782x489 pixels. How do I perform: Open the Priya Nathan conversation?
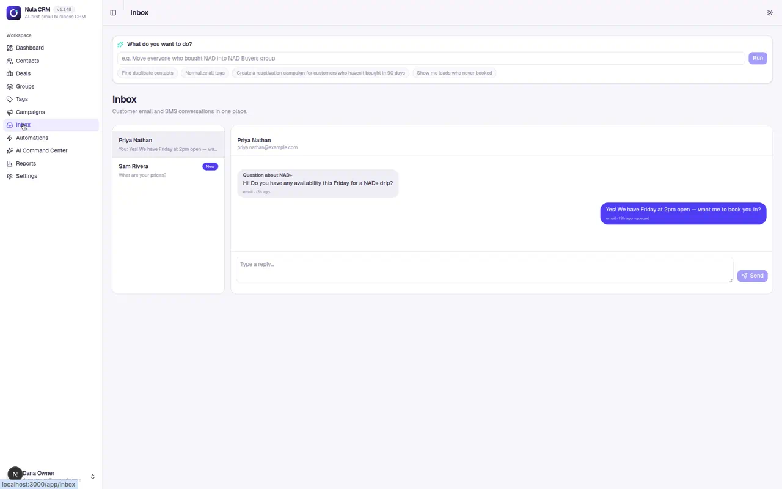point(168,144)
